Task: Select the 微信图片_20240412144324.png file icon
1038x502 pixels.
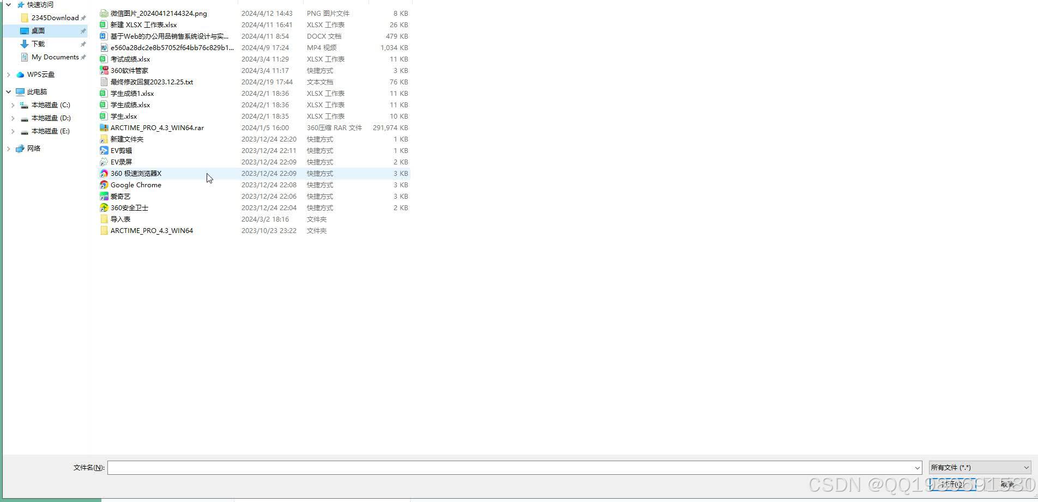Action: click(x=104, y=13)
